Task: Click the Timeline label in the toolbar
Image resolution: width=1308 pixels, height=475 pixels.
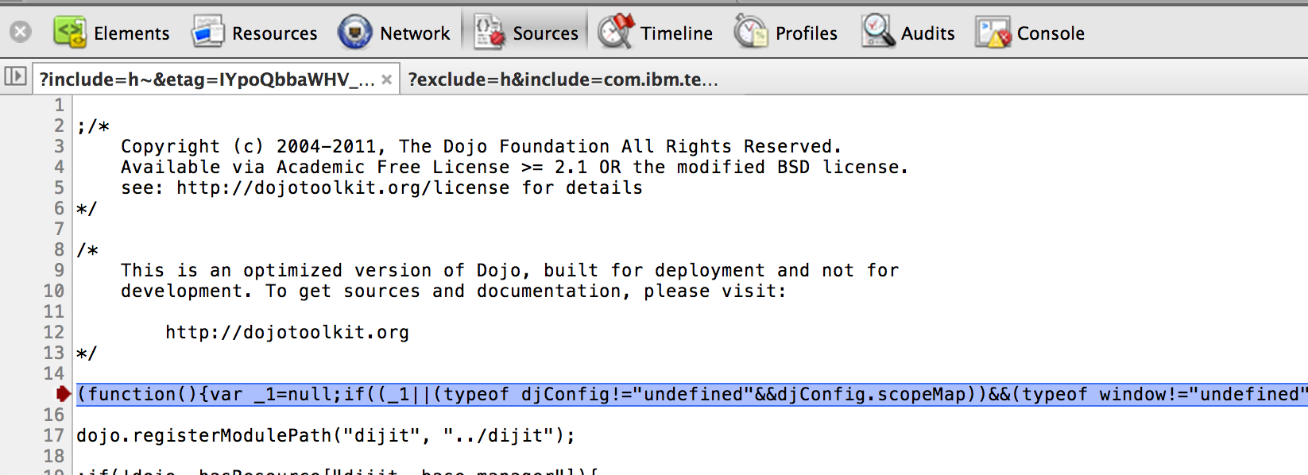Action: (676, 33)
